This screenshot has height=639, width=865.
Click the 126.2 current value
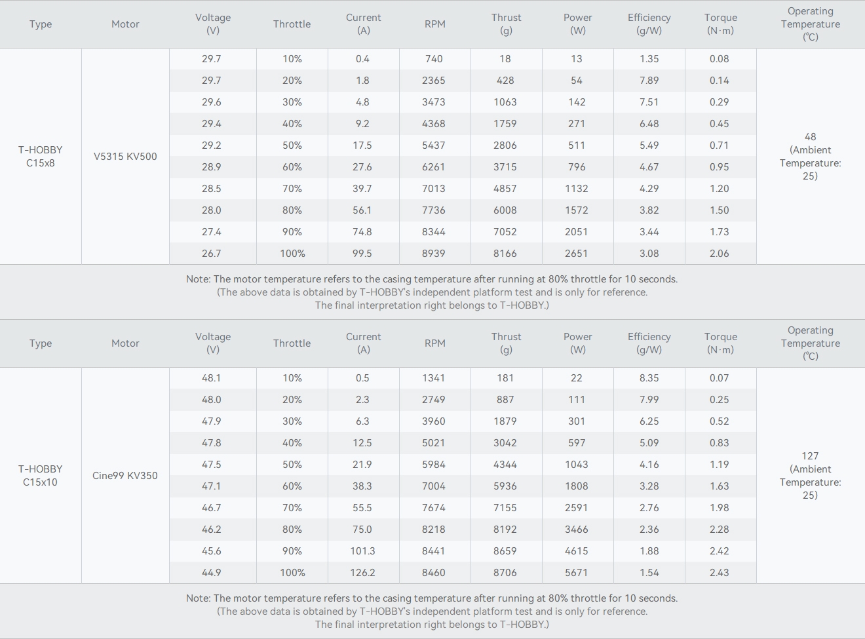pyautogui.click(x=362, y=573)
